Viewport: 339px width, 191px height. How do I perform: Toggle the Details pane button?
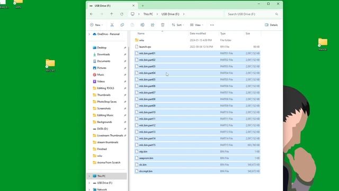click(271, 25)
